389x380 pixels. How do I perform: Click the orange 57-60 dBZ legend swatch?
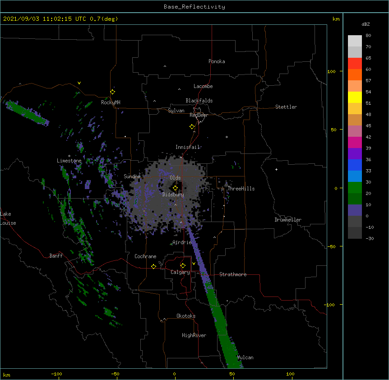355,74
